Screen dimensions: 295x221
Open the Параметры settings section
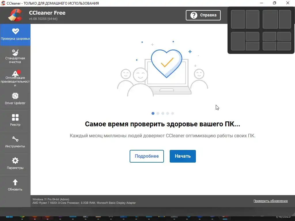(x=15, y=163)
